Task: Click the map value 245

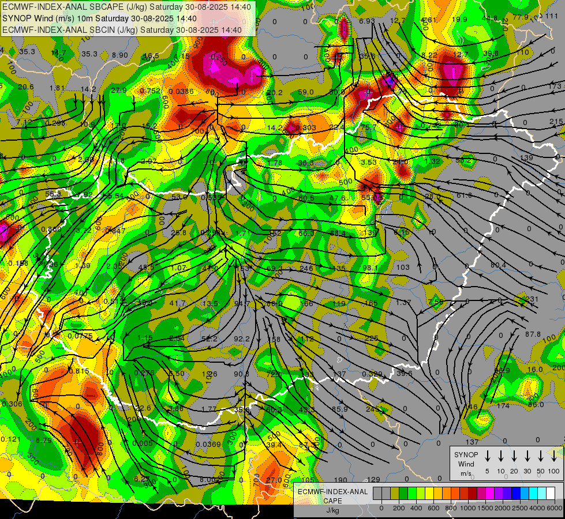Action: (373, 409)
